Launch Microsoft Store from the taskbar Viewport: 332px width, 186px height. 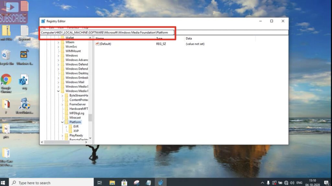(x=124, y=182)
